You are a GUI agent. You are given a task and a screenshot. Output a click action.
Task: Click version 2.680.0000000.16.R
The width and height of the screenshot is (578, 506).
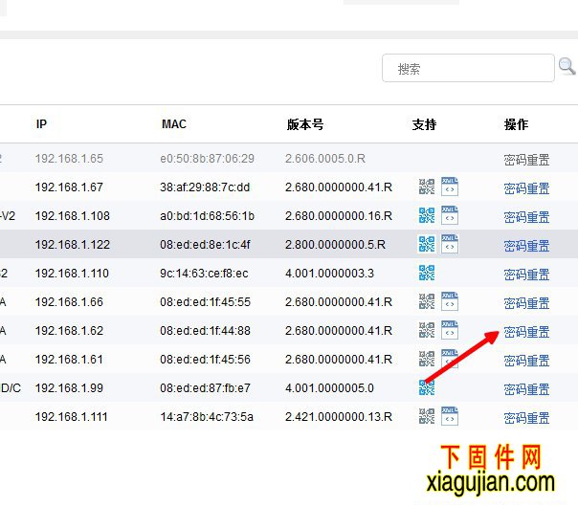[x=339, y=216]
